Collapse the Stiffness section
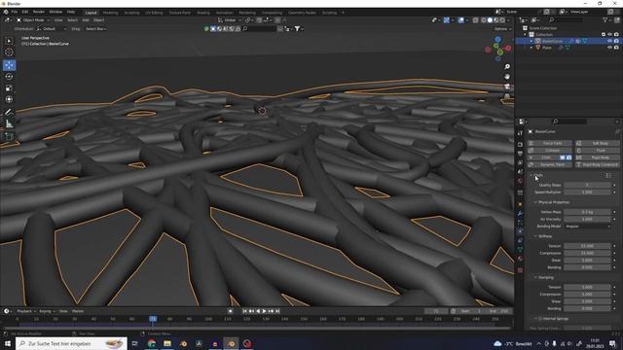This screenshot has width=623, height=350. pyautogui.click(x=543, y=236)
